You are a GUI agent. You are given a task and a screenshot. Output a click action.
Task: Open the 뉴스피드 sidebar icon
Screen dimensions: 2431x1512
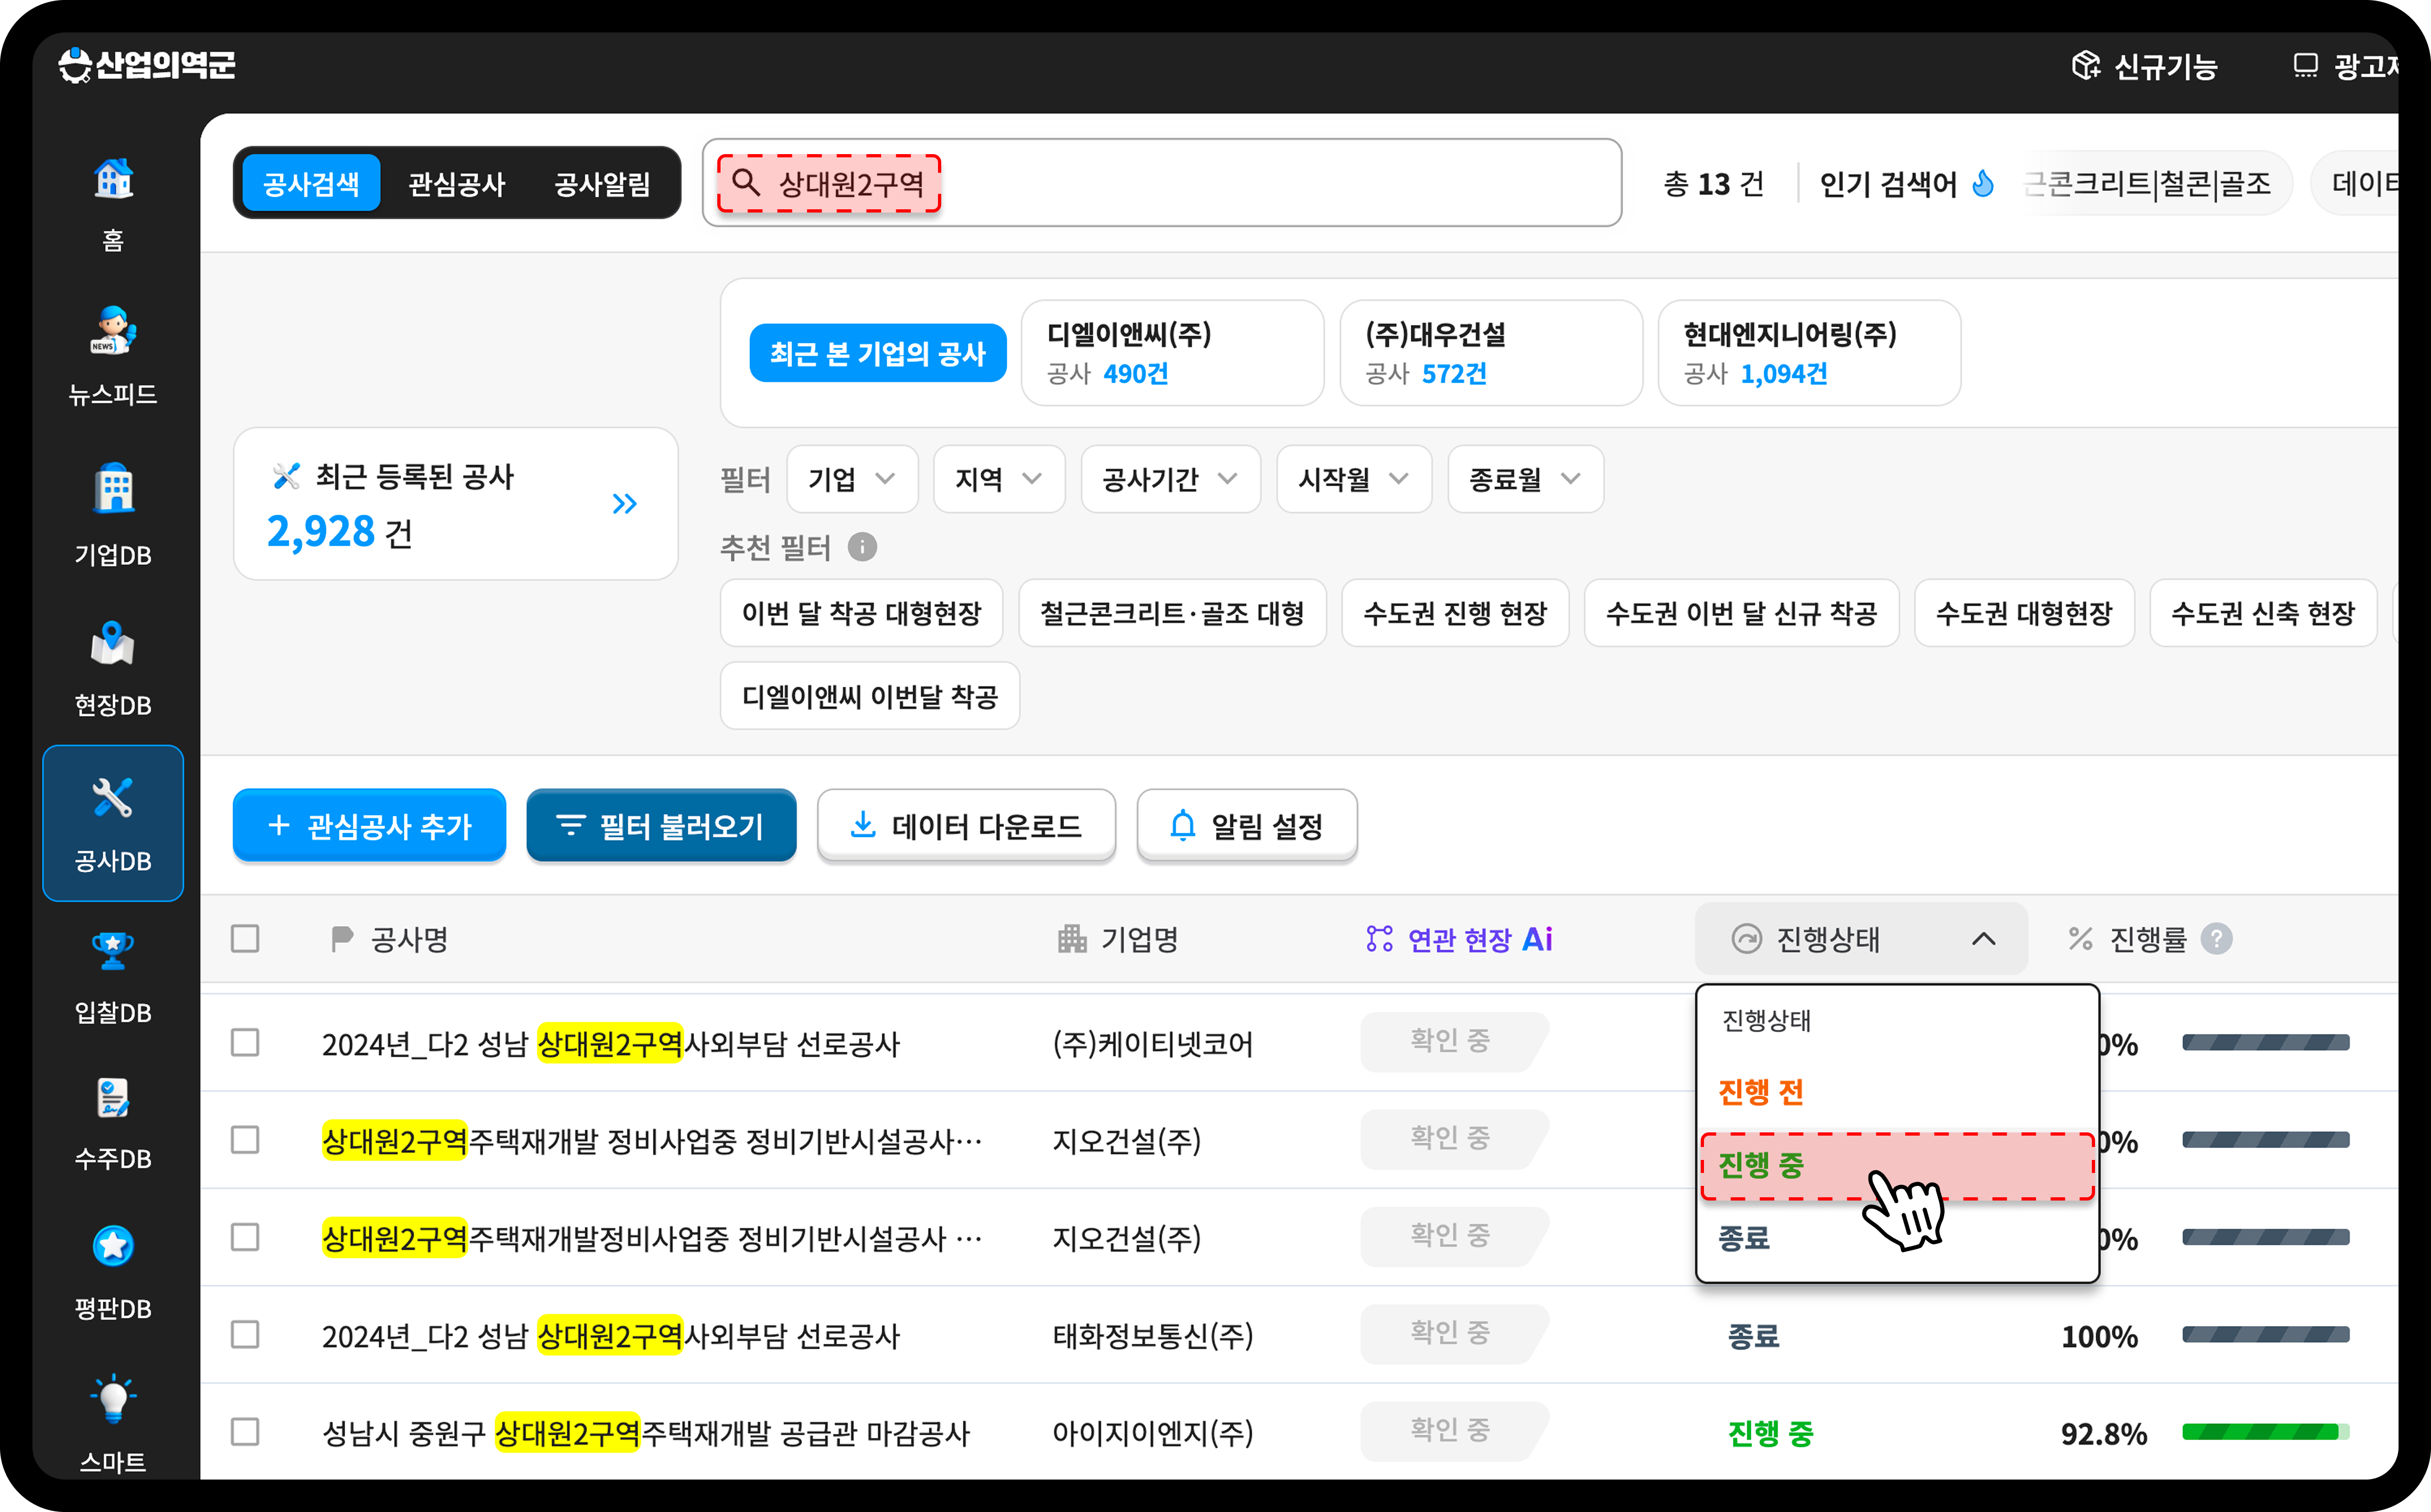[113, 331]
